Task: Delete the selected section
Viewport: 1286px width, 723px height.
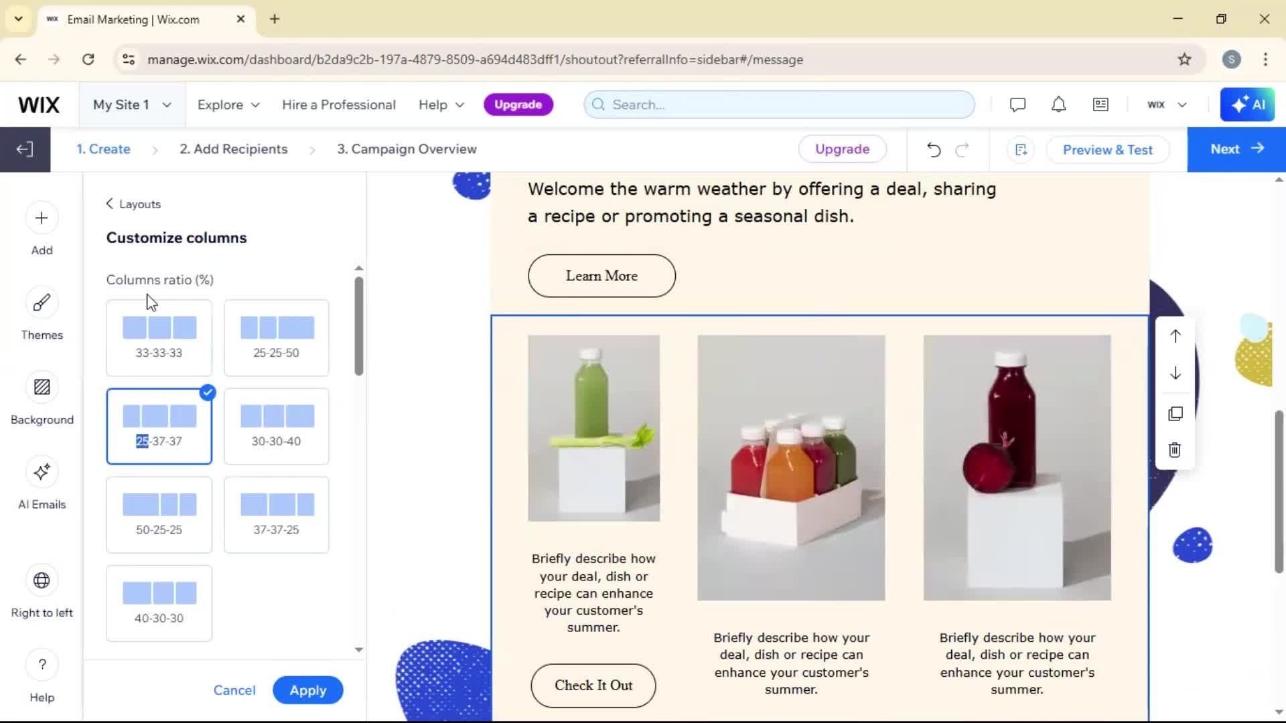Action: pyautogui.click(x=1175, y=450)
